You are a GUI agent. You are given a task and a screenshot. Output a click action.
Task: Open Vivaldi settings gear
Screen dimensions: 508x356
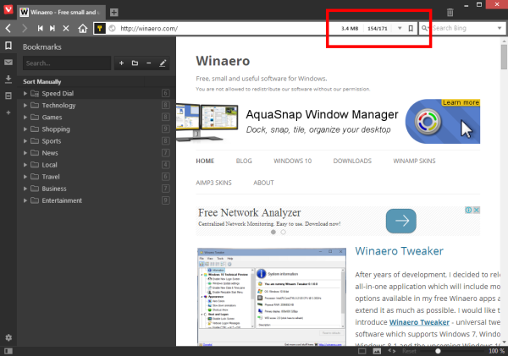(8, 337)
